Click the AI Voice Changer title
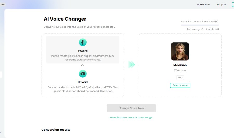The width and height of the screenshot is (234, 138). pos(65,19)
